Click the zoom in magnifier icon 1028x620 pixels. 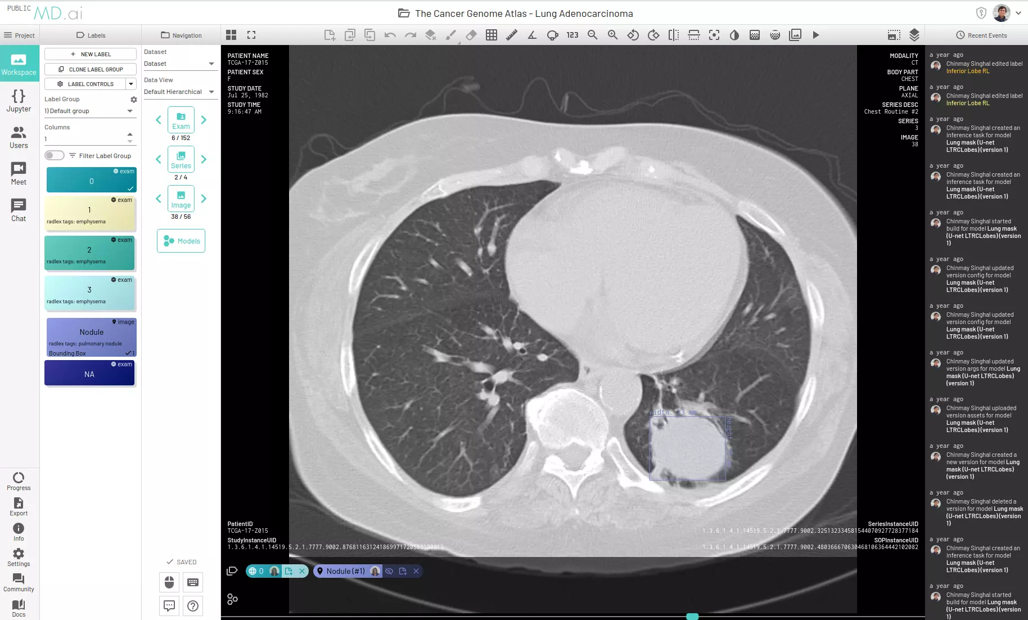pos(612,35)
